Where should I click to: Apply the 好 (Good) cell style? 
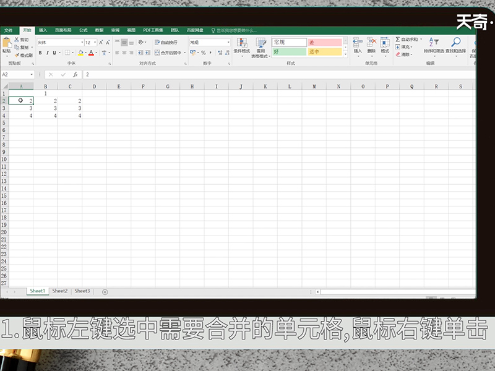[289, 51]
